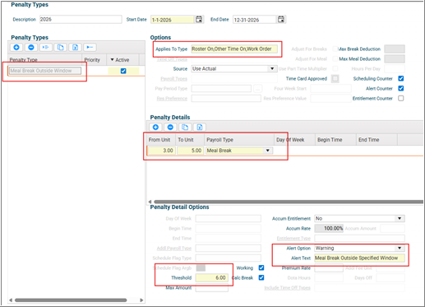Add a new penalty type with plus icon
The image size is (425, 307).
click(x=16, y=48)
